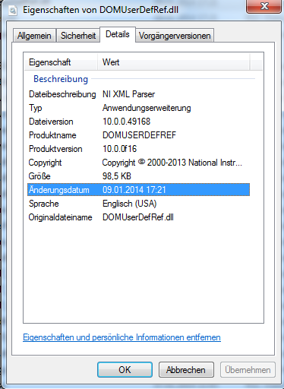Click the Beschreibung group heading
Viewport: 284px width, 389px height.
tap(61, 79)
